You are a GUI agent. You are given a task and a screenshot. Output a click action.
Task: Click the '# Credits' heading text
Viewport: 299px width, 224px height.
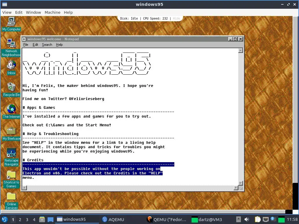(x=33, y=160)
